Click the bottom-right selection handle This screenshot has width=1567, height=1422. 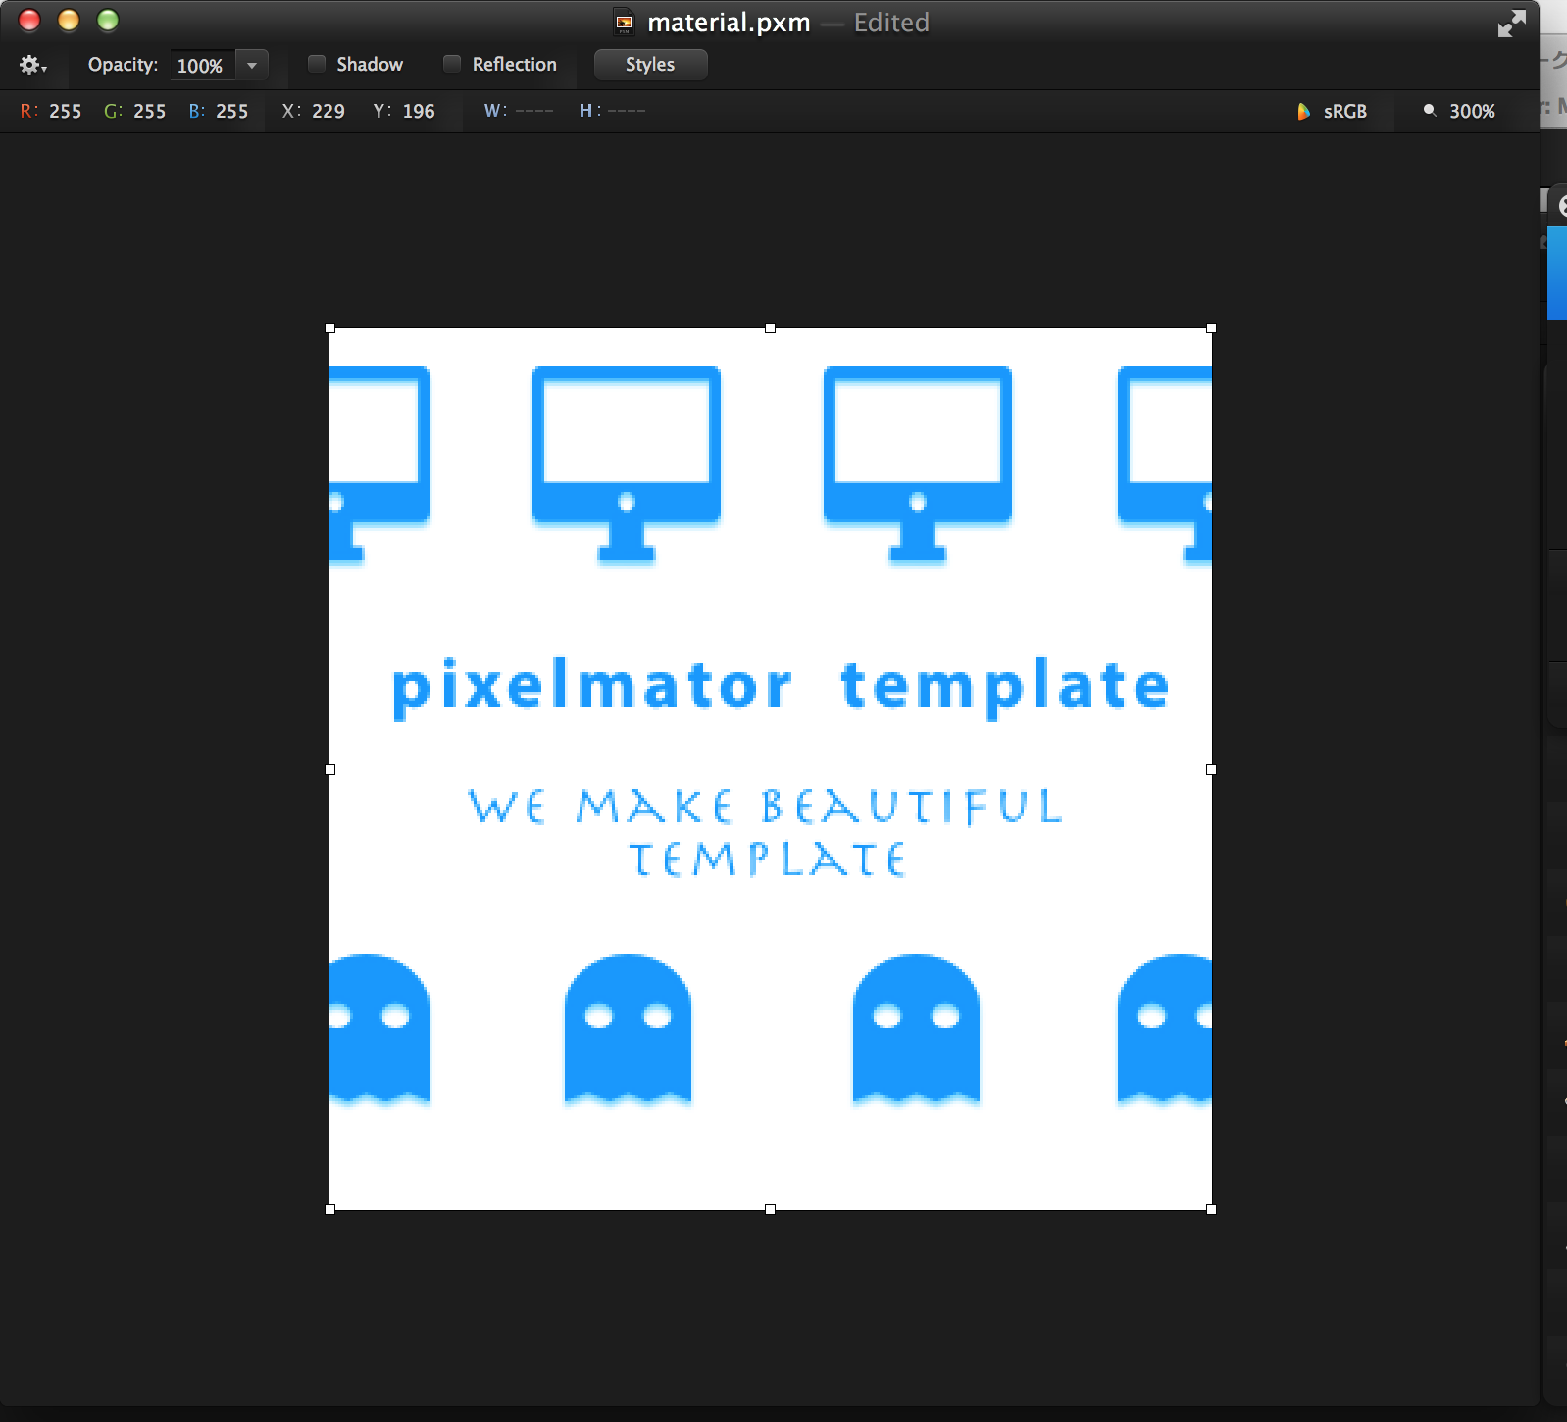point(1211,1209)
